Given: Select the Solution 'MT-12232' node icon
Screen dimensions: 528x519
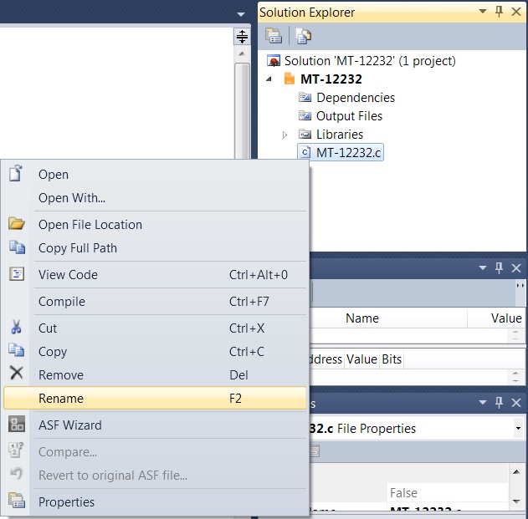Looking at the screenshot, I should pos(273,61).
